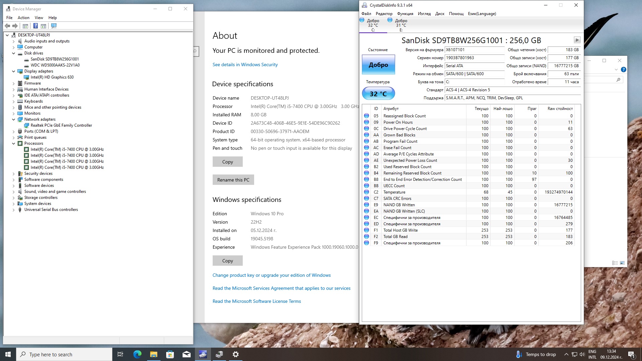Open the Файл menu in CrystalDiskInfo

366,14
